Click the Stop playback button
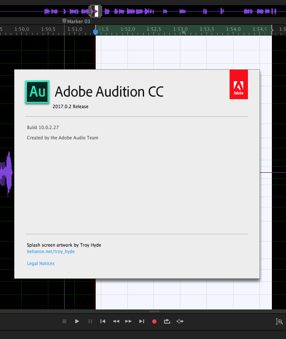 tap(64, 321)
